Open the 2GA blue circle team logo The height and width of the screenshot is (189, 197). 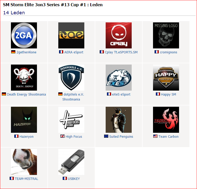tap(24, 35)
